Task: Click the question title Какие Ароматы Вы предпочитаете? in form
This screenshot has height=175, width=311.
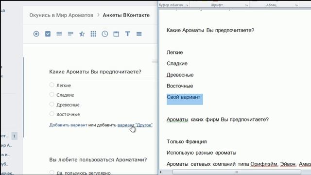Action: (x=95, y=71)
